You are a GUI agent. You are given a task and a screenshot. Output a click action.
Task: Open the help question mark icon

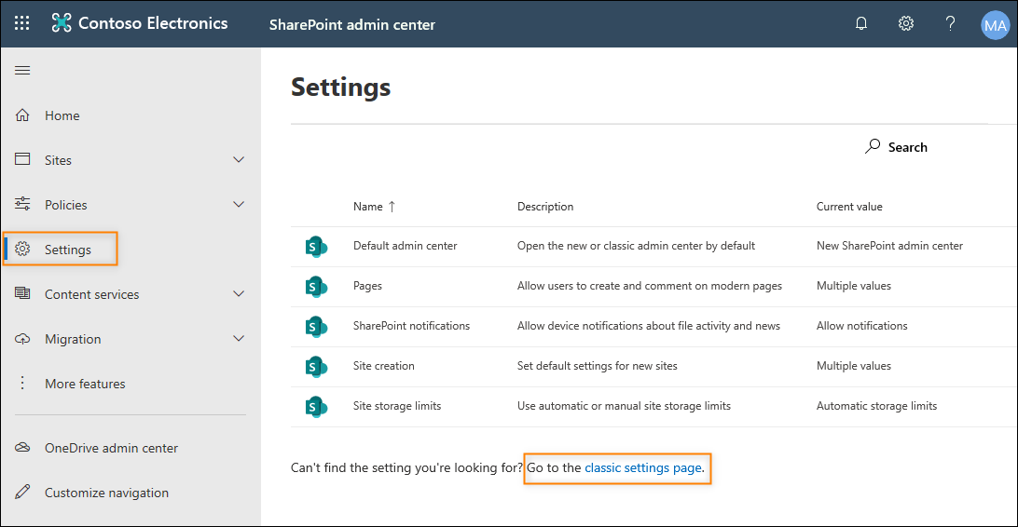click(950, 24)
